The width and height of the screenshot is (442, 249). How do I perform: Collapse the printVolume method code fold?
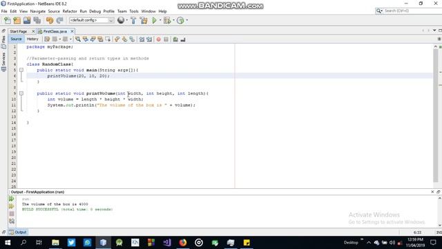(21, 93)
